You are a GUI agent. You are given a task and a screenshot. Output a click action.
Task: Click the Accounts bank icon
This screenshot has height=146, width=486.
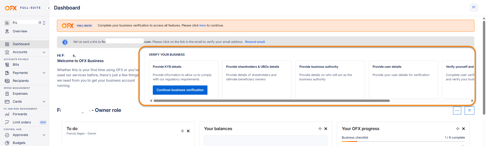pos(7,52)
